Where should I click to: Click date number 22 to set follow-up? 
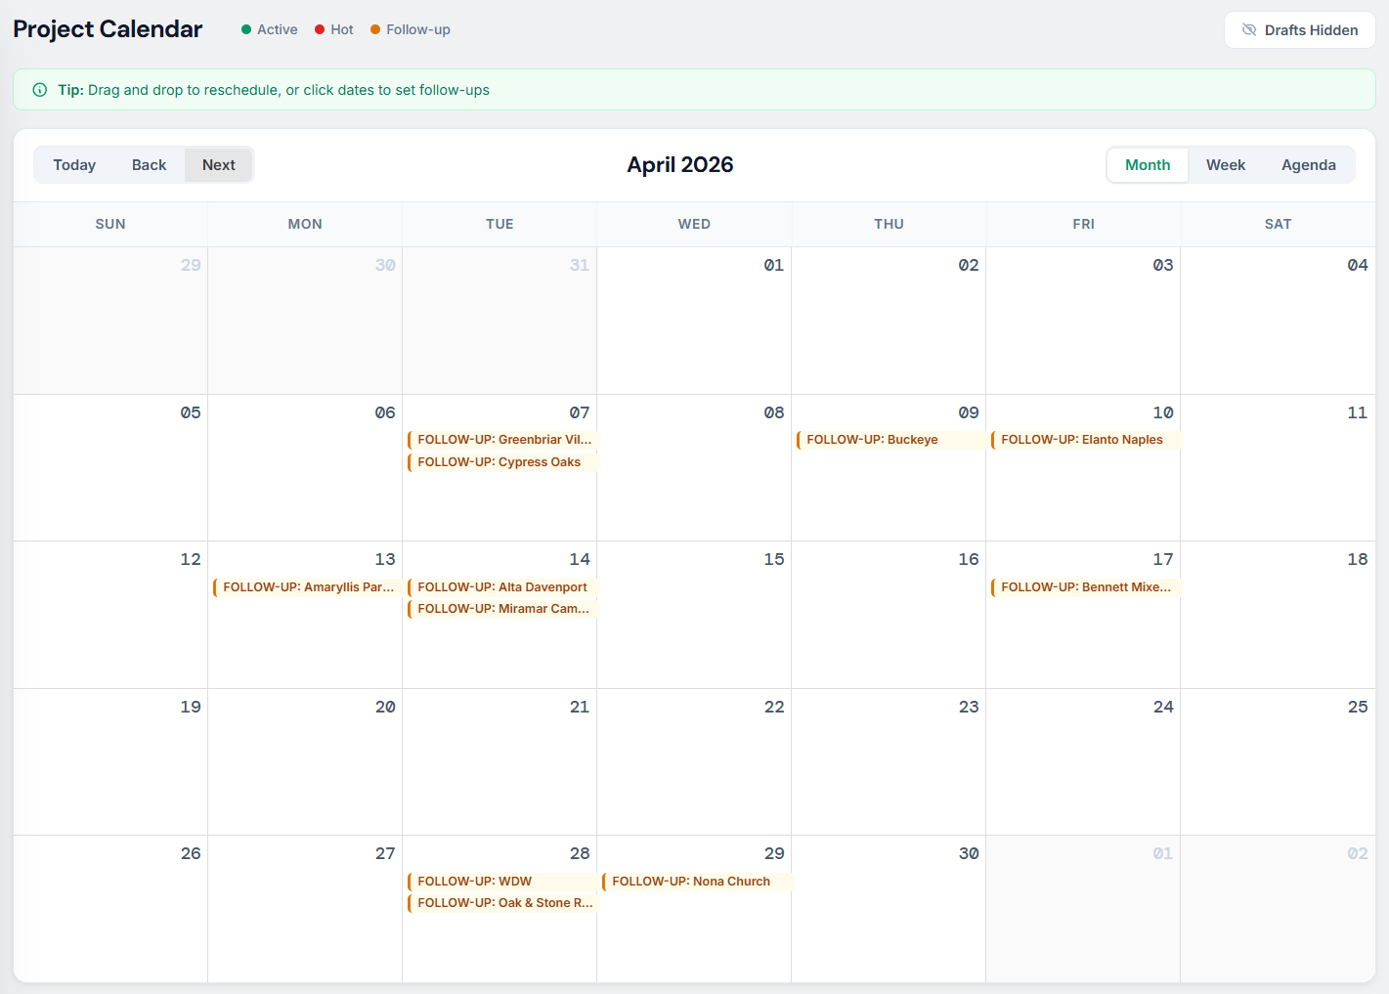click(x=773, y=707)
